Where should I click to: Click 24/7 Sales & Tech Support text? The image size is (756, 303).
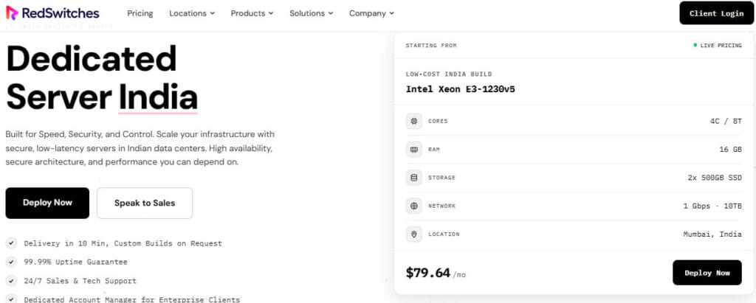[x=80, y=281]
